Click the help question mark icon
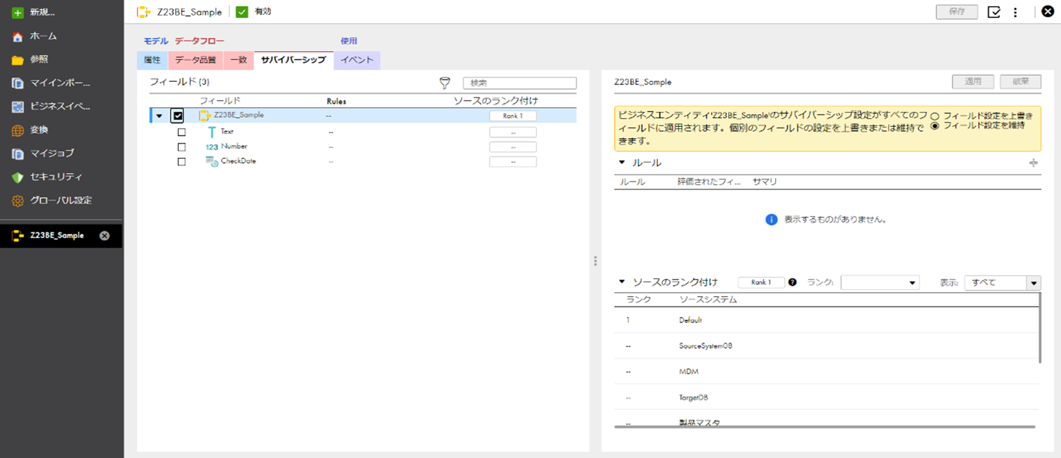1061x458 pixels. (x=792, y=282)
